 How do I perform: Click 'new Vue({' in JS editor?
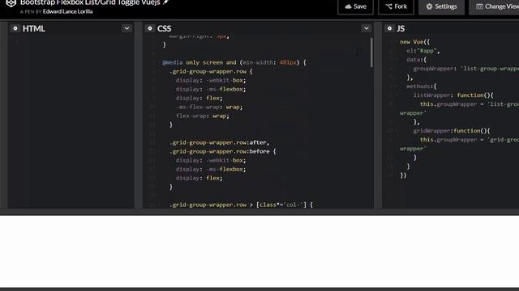(414, 42)
